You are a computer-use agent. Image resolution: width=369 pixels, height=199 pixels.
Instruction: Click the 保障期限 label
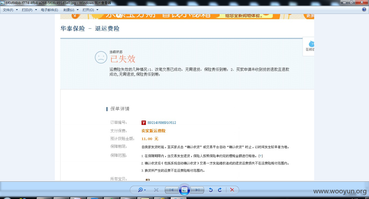click(x=119, y=147)
